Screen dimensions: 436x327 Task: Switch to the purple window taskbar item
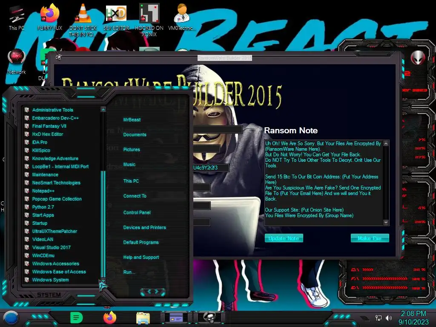pos(176,318)
